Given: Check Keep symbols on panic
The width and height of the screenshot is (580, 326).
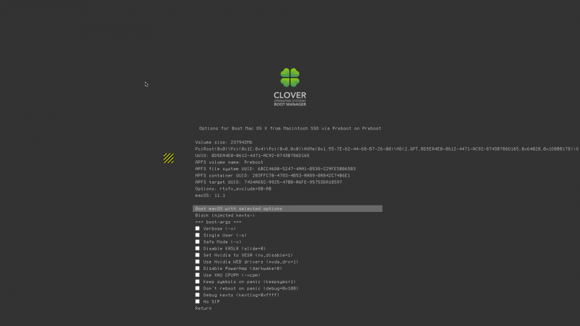Looking at the screenshot, I should (197, 281).
